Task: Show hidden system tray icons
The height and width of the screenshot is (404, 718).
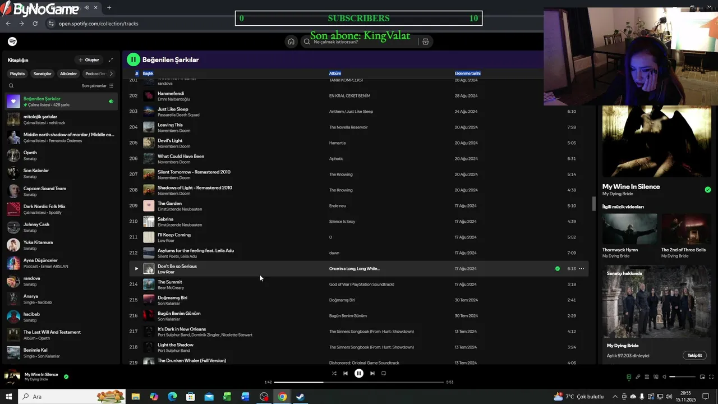Action: [615, 397]
